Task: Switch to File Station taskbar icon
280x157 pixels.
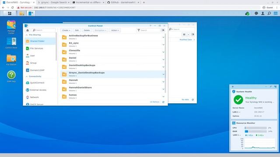Action: (x=22, y=14)
